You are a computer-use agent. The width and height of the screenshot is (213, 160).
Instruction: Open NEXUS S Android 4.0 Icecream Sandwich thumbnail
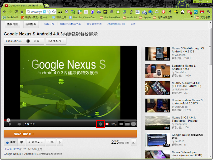point(157,88)
